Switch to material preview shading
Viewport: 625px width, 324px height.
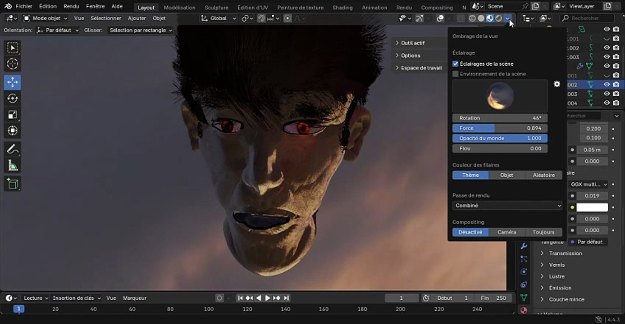click(490, 18)
